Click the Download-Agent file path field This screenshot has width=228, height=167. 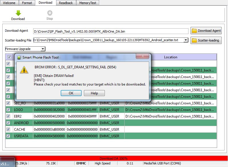click(x=111, y=31)
